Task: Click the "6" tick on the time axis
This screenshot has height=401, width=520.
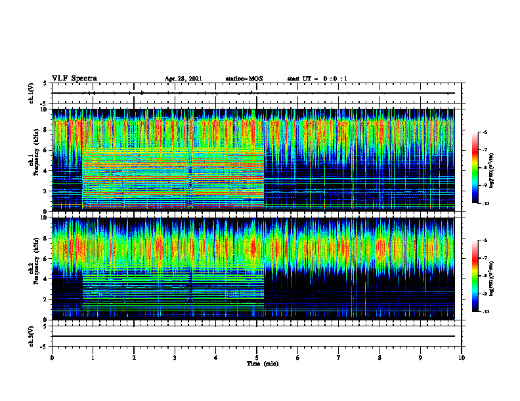Action: [x=297, y=358]
